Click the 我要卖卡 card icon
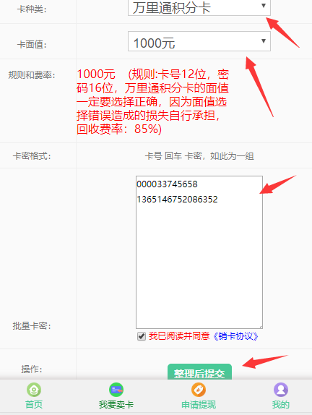The image size is (312, 415). [116, 390]
